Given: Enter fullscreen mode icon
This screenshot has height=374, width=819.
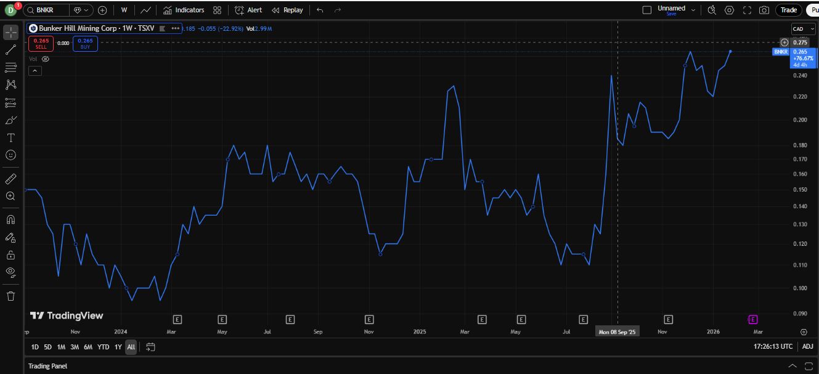Looking at the screenshot, I should (x=747, y=10).
